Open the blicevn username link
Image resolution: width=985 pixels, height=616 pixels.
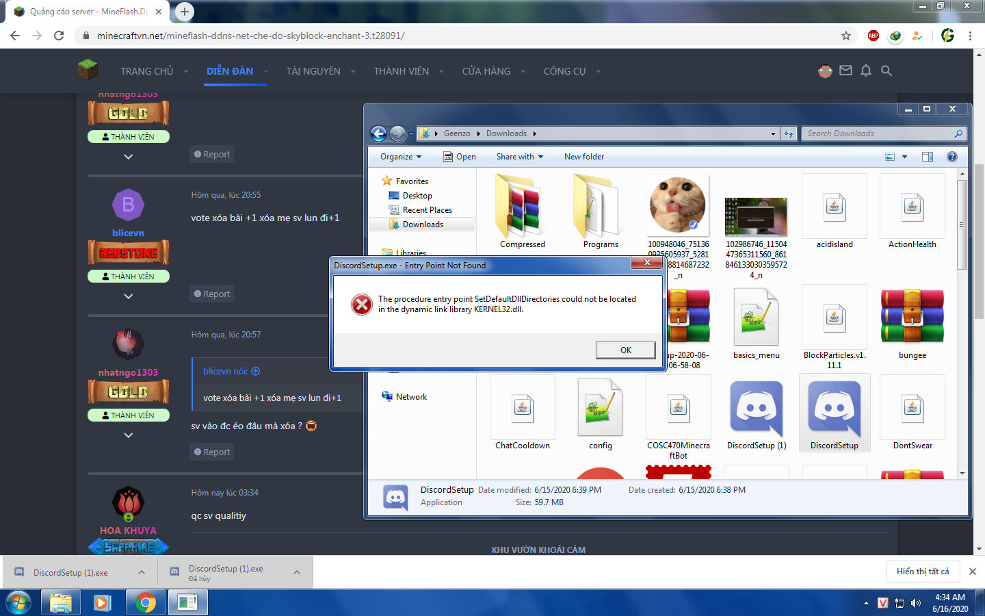(x=128, y=233)
